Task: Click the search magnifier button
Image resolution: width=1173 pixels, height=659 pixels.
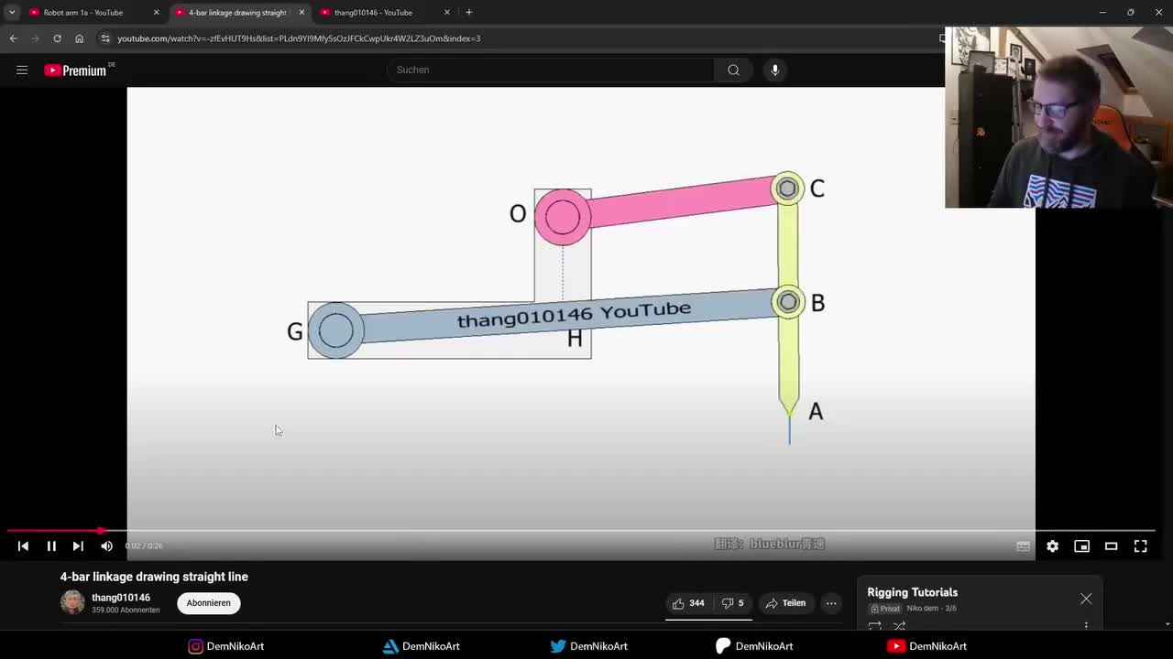Action: (x=733, y=70)
